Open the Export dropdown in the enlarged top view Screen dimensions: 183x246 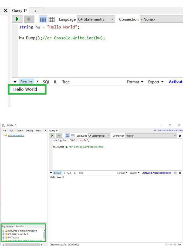pyautogui.click(x=156, y=82)
